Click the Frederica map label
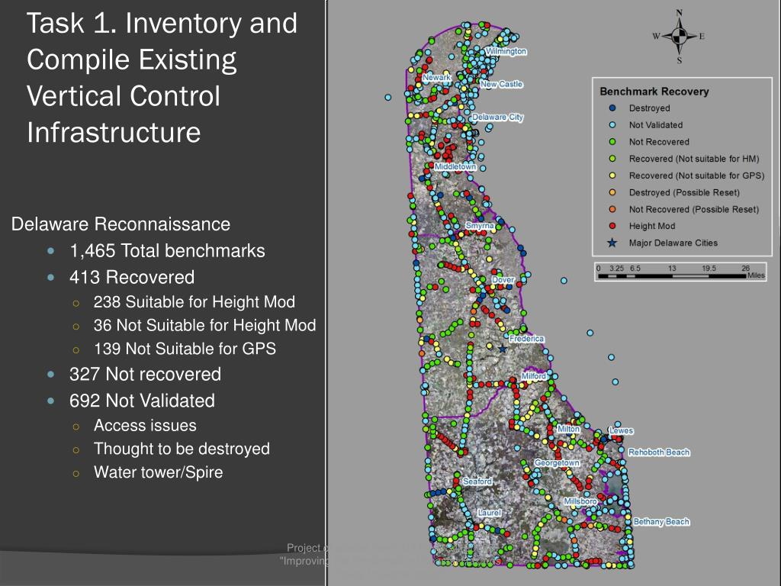The image size is (781, 586). tap(526, 338)
